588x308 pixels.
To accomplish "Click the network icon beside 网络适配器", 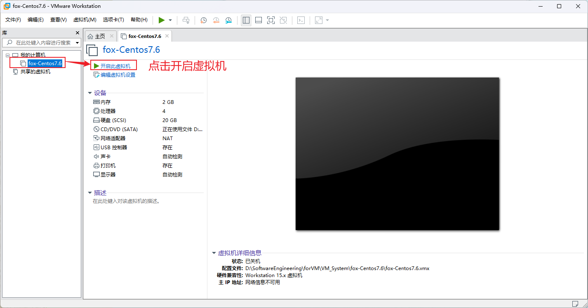I will tap(96, 139).
